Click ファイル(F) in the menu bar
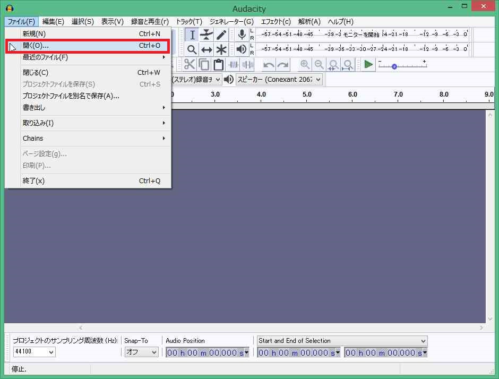 pyautogui.click(x=21, y=22)
